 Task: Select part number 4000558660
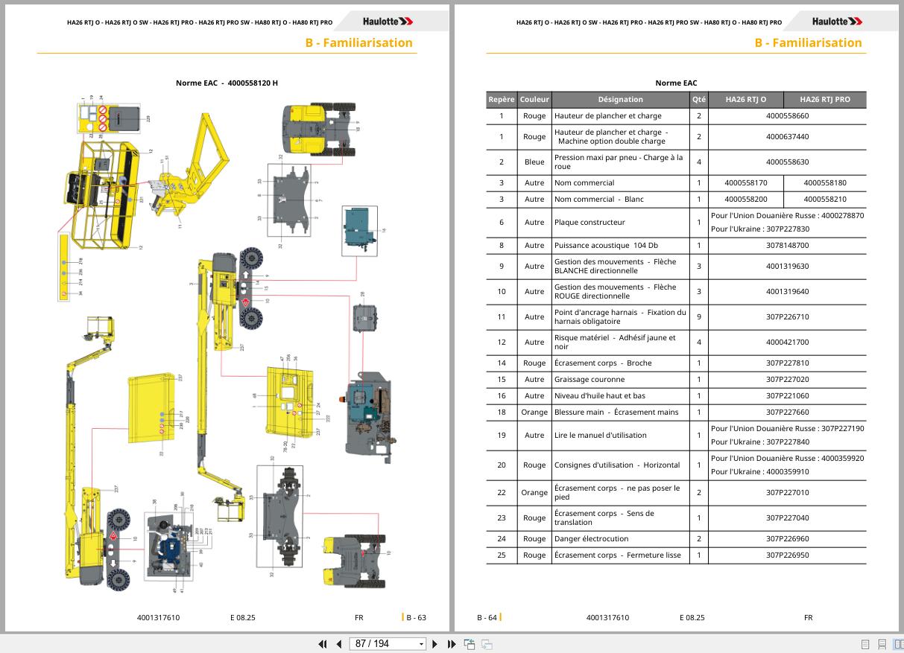tap(787, 115)
